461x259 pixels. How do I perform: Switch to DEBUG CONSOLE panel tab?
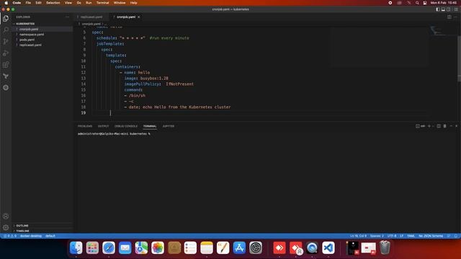pos(126,126)
